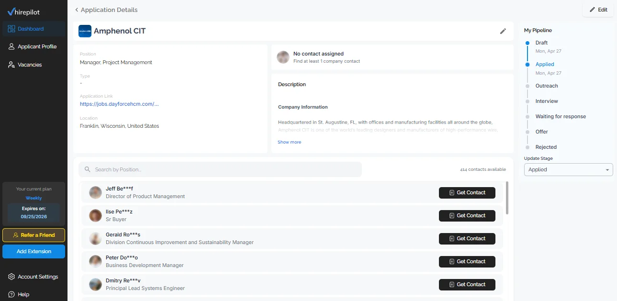Open the Update Stage dropdown
Image resolution: width=617 pixels, height=301 pixels.
point(568,169)
